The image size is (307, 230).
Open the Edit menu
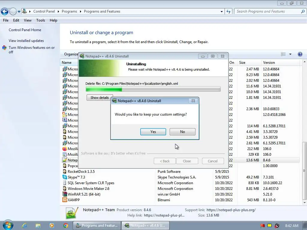pyautogui.click(x=16, y=20)
